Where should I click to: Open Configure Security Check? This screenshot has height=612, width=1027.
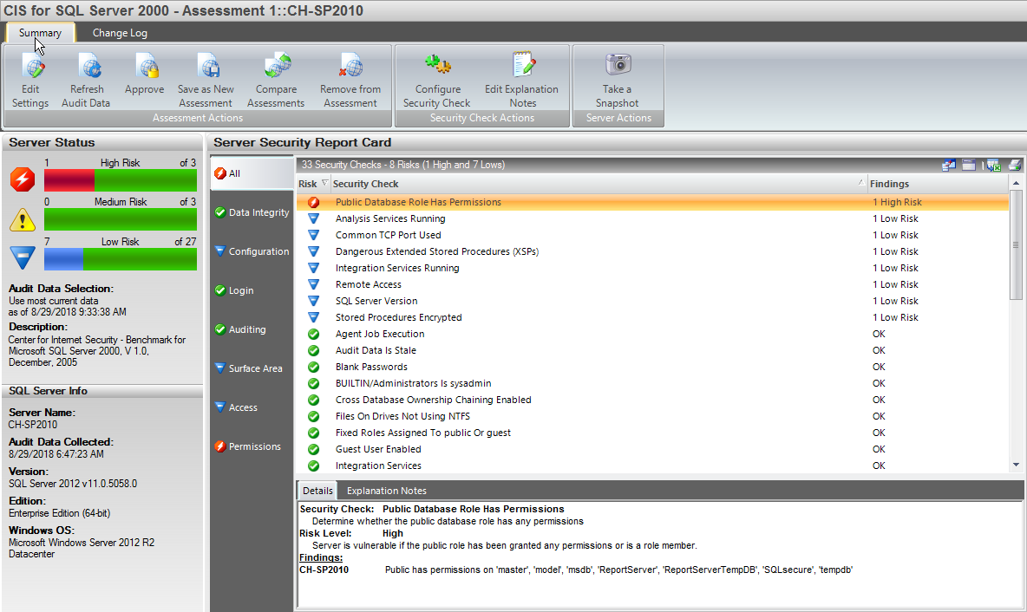(437, 81)
